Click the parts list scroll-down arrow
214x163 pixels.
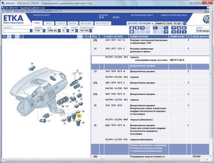click(211, 156)
